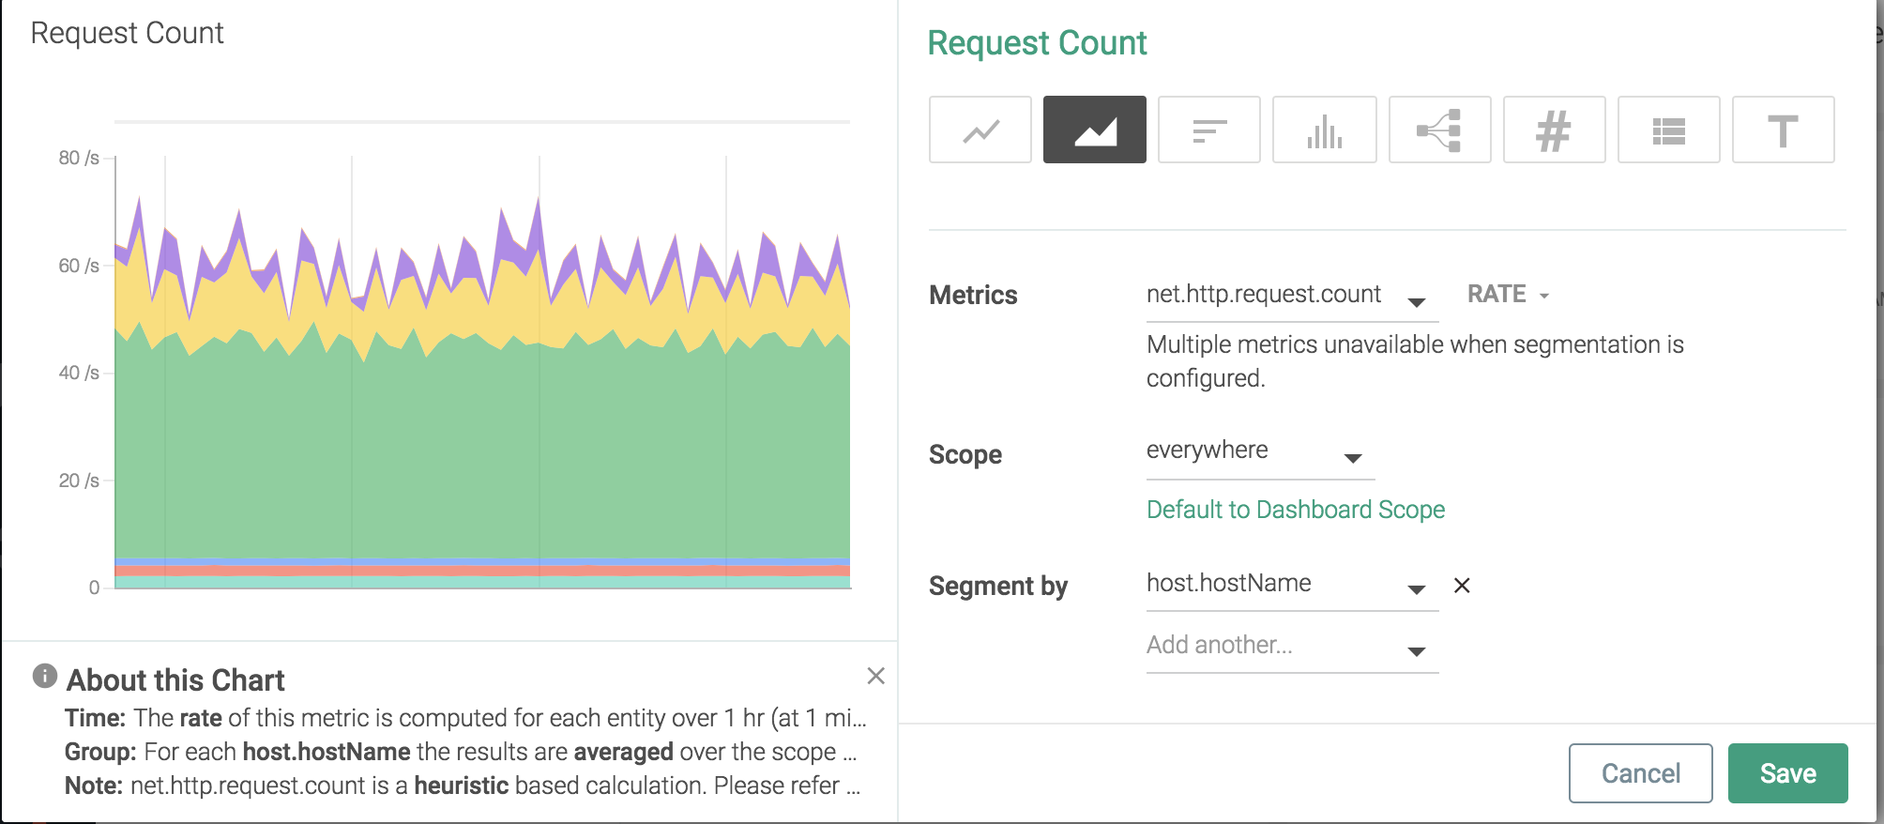Choose the horizontal top list chart type
The image size is (1884, 824).
[x=1209, y=130]
